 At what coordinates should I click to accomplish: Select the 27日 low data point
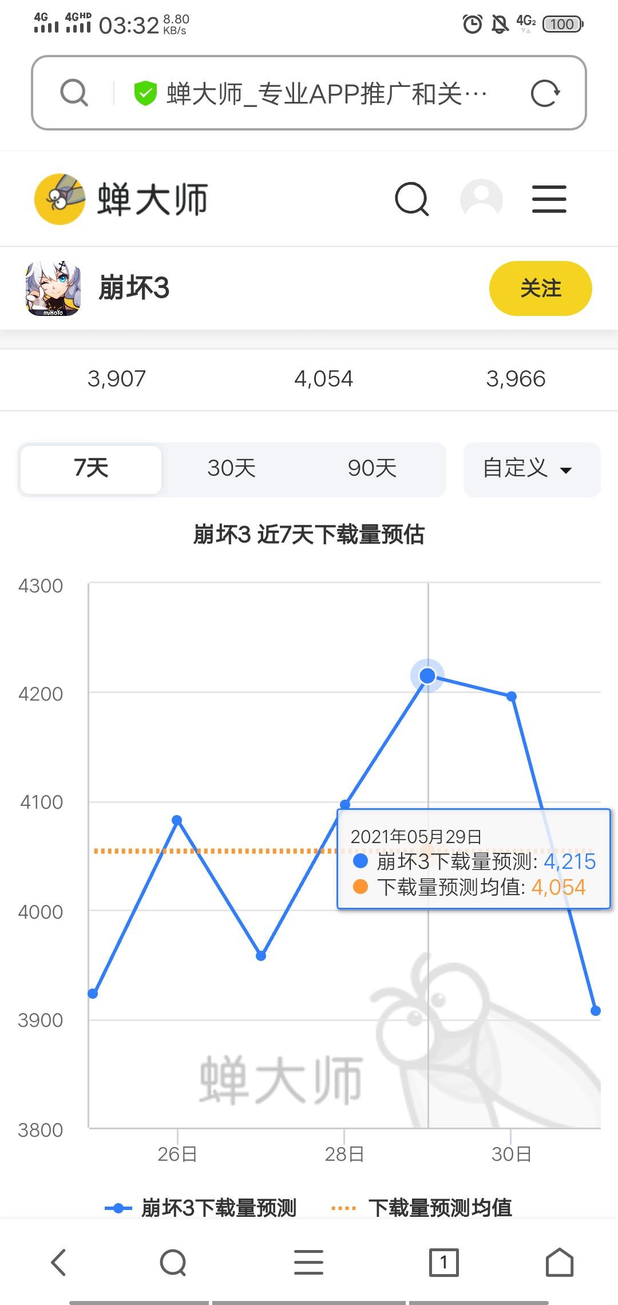pos(261,956)
